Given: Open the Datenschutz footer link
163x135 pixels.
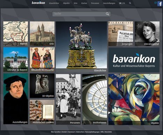Looking at the screenshot, I should pyautogui.click(x=80, y=132).
